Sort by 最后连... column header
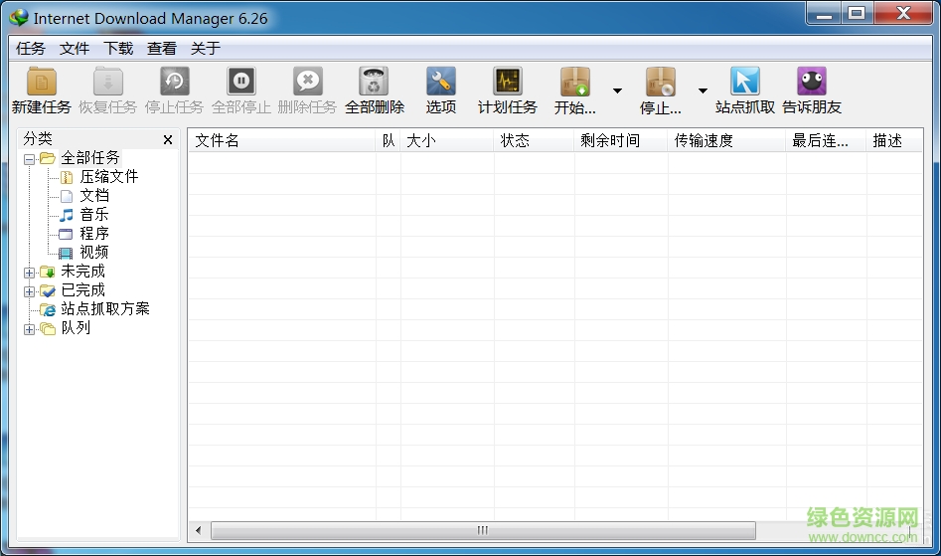The width and height of the screenshot is (941, 556). click(x=827, y=140)
